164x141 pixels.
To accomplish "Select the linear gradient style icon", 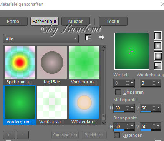I will tap(158, 36).
